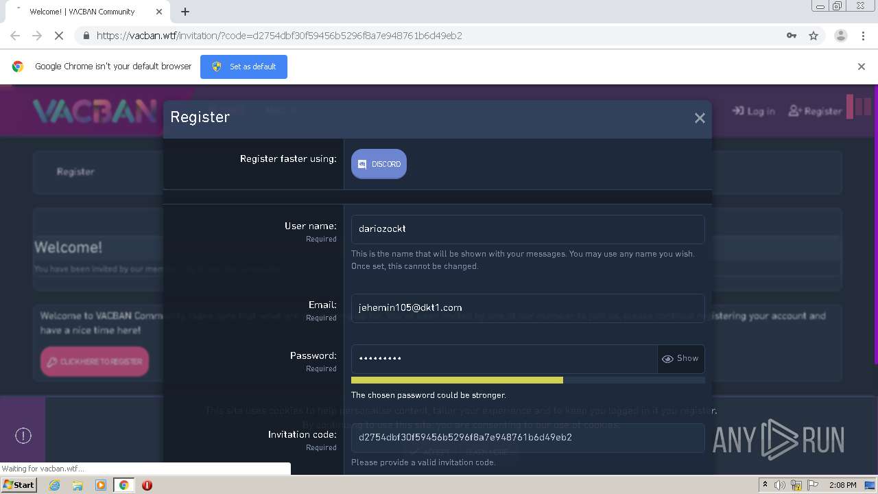Screen dimensions: 878x494
Task: Dismiss the default browser notification bar
Action: [862, 67]
